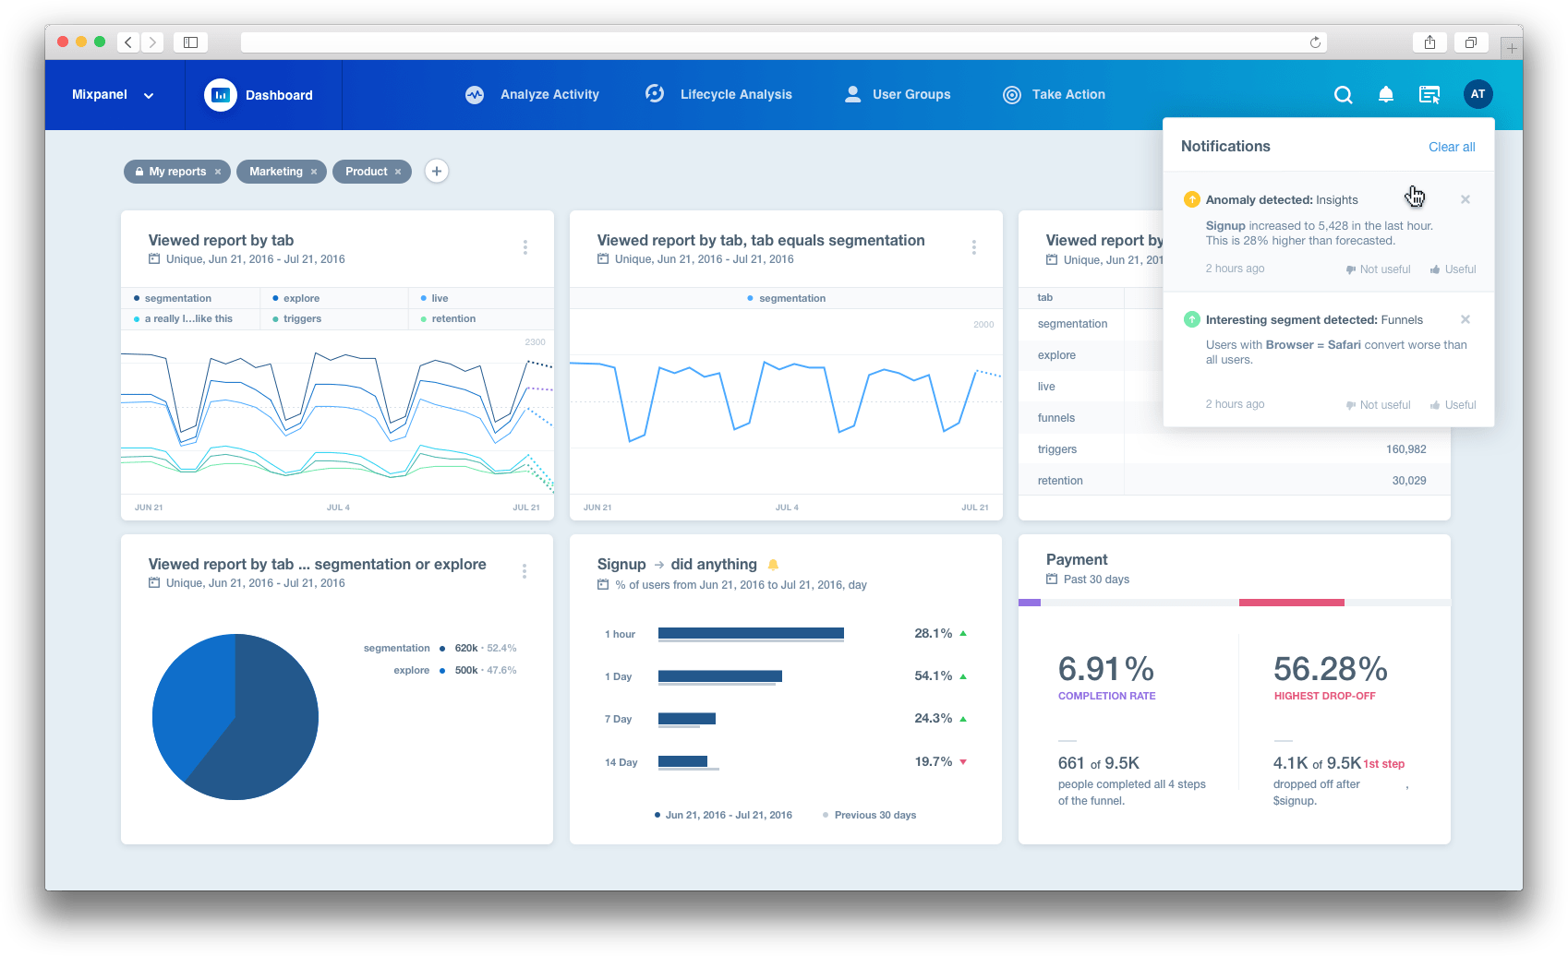Open options menu for Viewed report by tab
1568x956 pixels.
coord(525,247)
